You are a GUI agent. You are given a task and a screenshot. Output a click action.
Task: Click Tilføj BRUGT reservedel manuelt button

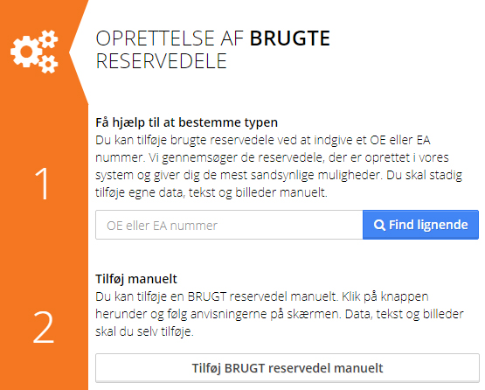click(288, 368)
